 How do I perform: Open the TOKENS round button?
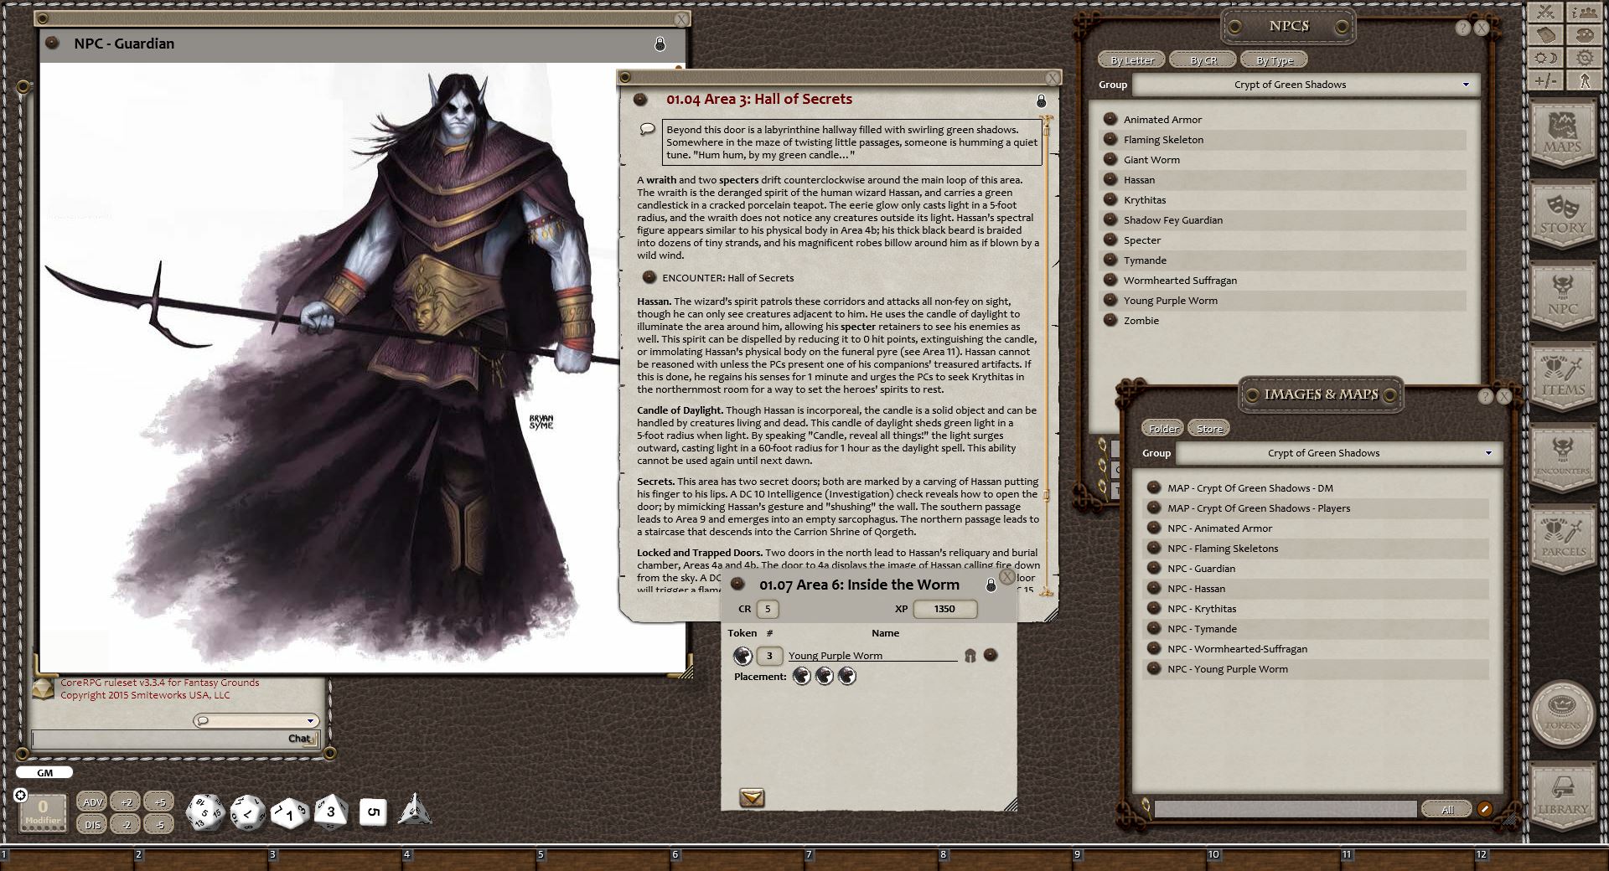[1563, 713]
